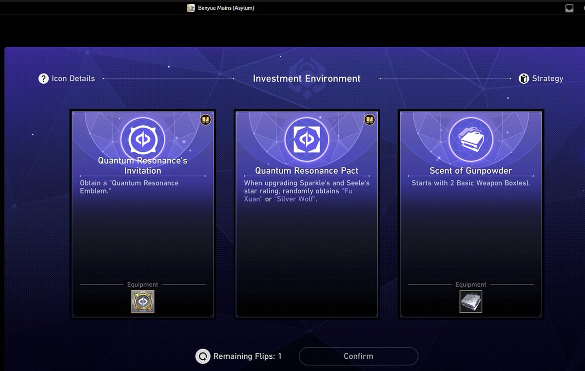Select the Quantum Resonance's Invitation emblem icon
The image size is (585, 371).
(143, 139)
